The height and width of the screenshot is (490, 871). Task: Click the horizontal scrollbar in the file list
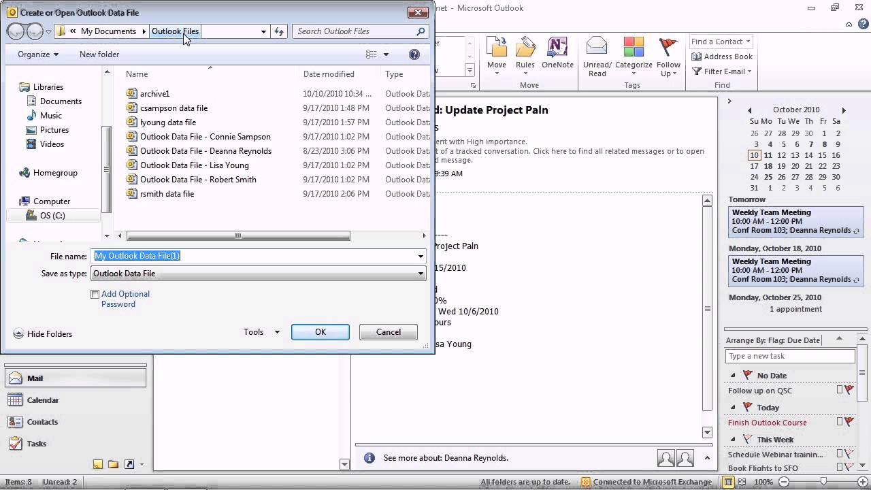tap(238, 236)
